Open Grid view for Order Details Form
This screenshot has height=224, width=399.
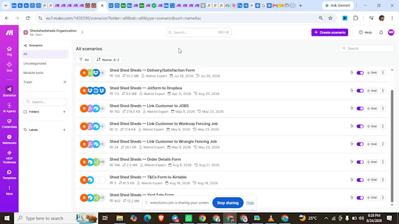(x=372, y=162)
